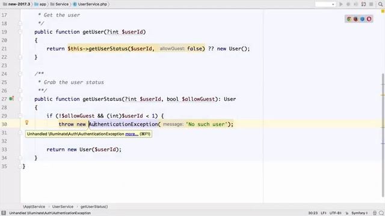
Task: Open file in Opera browser icon
Action: [x=369, y=19]
